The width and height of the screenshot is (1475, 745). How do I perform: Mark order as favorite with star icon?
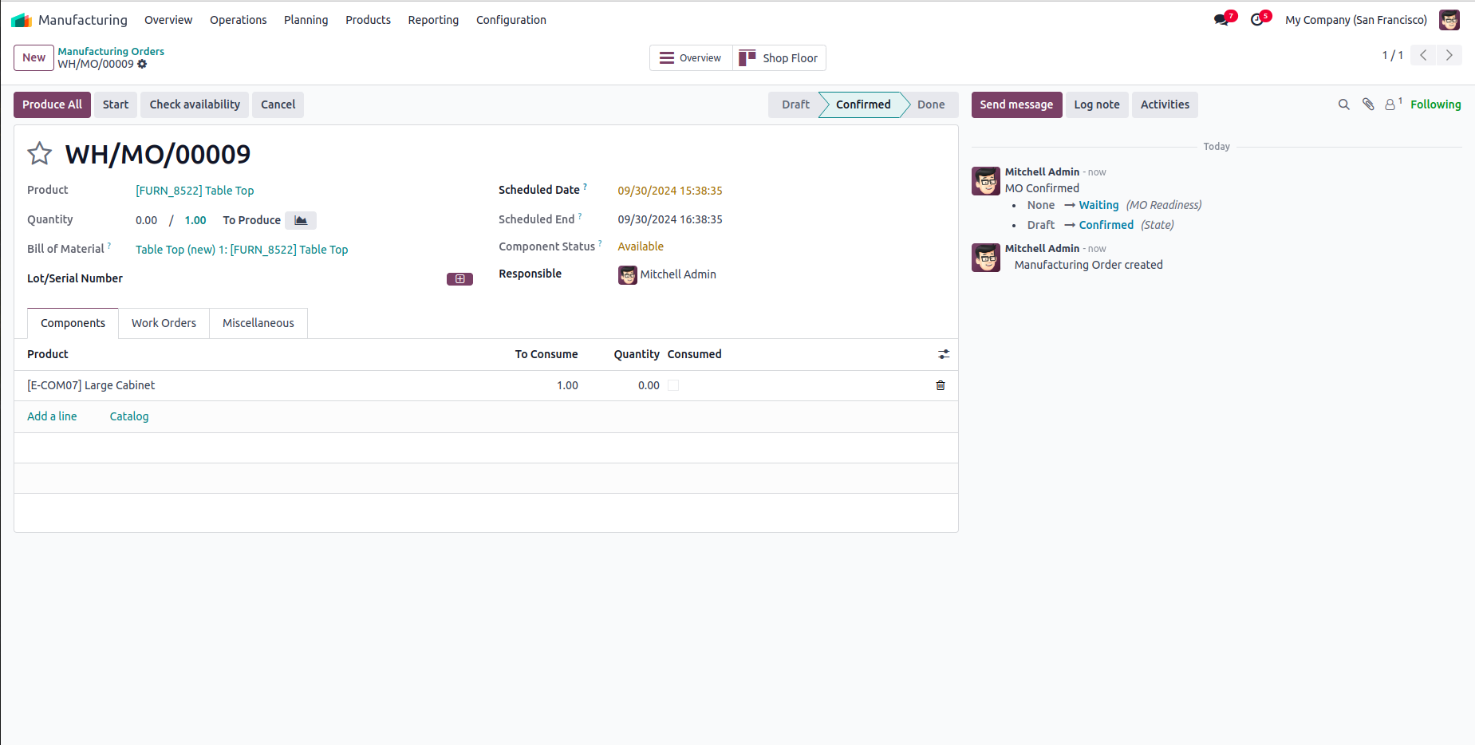(40, 153)
